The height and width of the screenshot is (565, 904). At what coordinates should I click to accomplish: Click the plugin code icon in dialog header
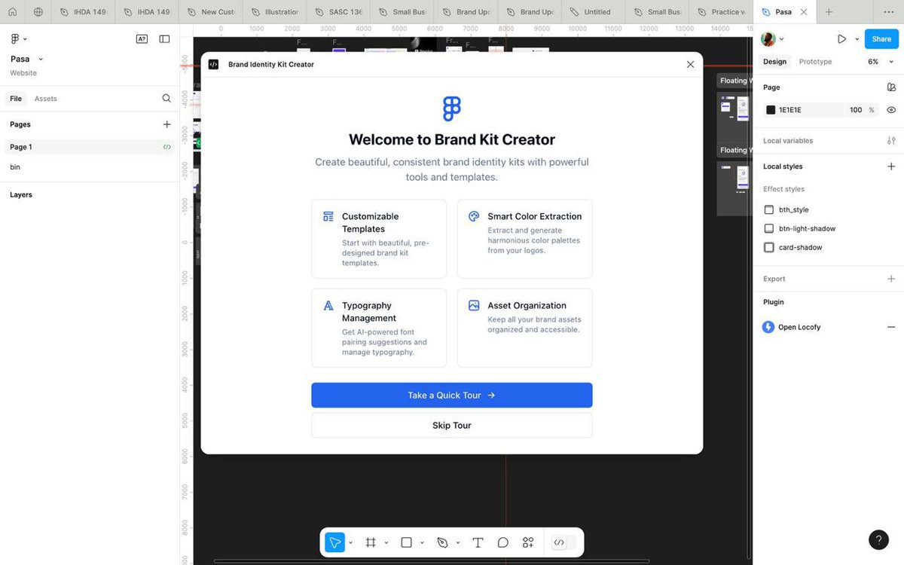click(x=214, y=65)
